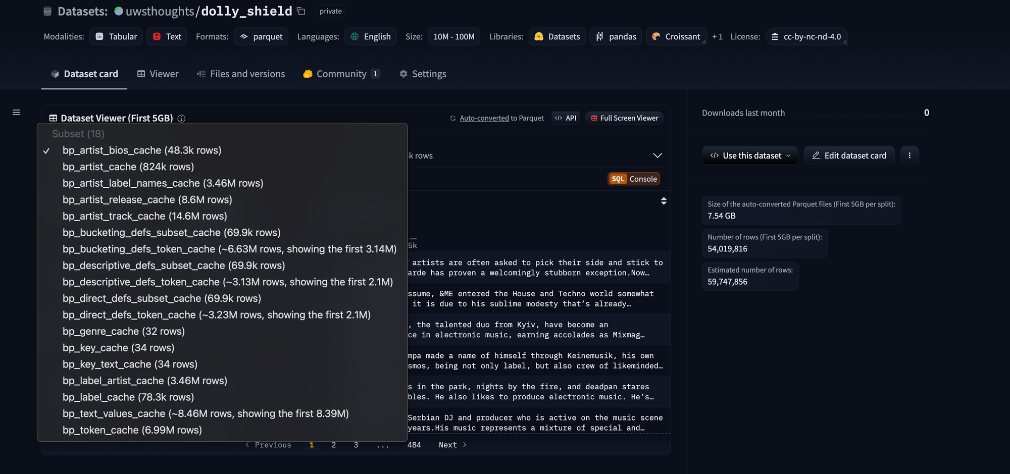Image resolution: width=1010 pixels, height=474 pixels.
Task: Expand the Use this dataset dropdown
Action: [x=750, y=155]
